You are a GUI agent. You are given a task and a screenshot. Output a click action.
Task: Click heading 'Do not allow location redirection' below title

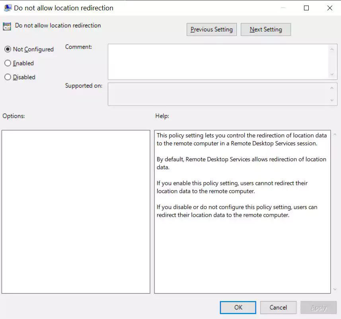pyautogui.click(x=58, y=25)
